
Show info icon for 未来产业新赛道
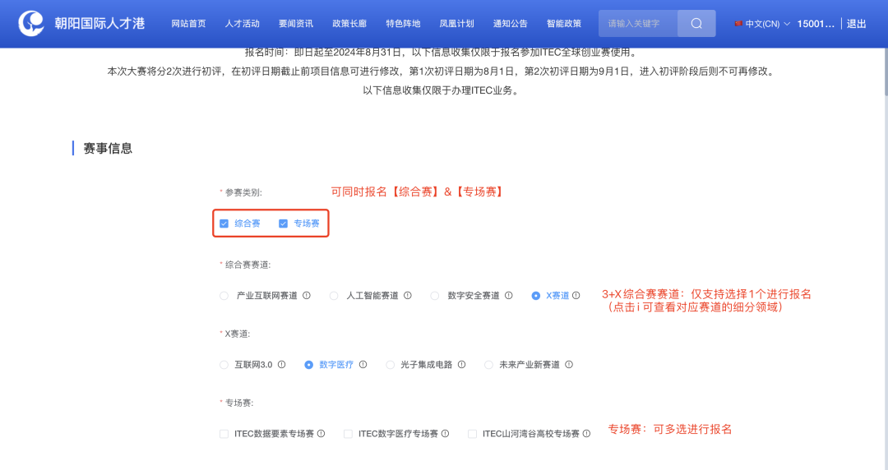(569, 365)
